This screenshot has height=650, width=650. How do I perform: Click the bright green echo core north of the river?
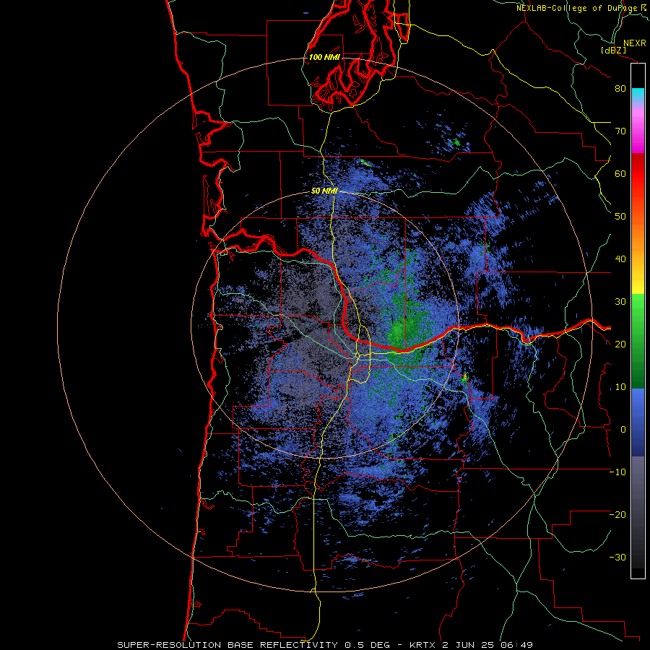(x=398, y=330)
